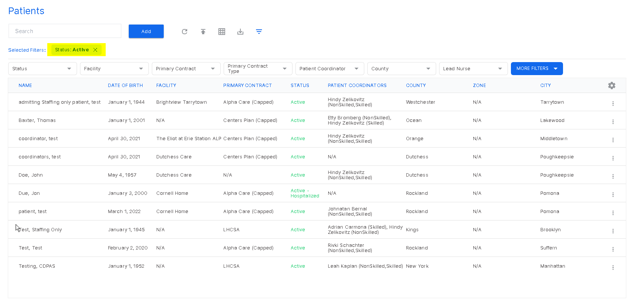This screenshot has width=630, height=306.
Task: Click Johnatan Bernal coordinator cell
Action: pos(350,212)
